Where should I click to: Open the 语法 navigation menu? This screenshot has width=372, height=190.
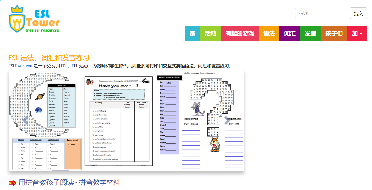(269, 33)
